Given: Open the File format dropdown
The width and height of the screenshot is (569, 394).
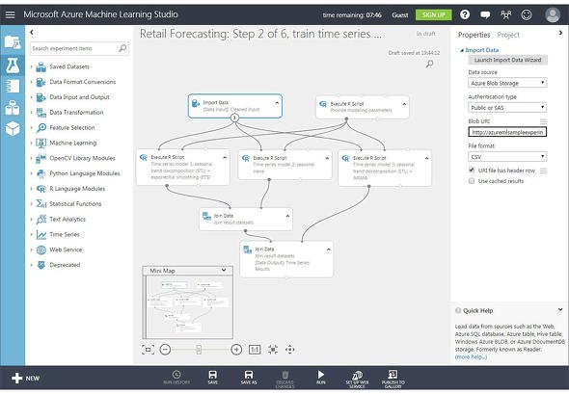Looking at the screenshot, I should click(507, 157).
